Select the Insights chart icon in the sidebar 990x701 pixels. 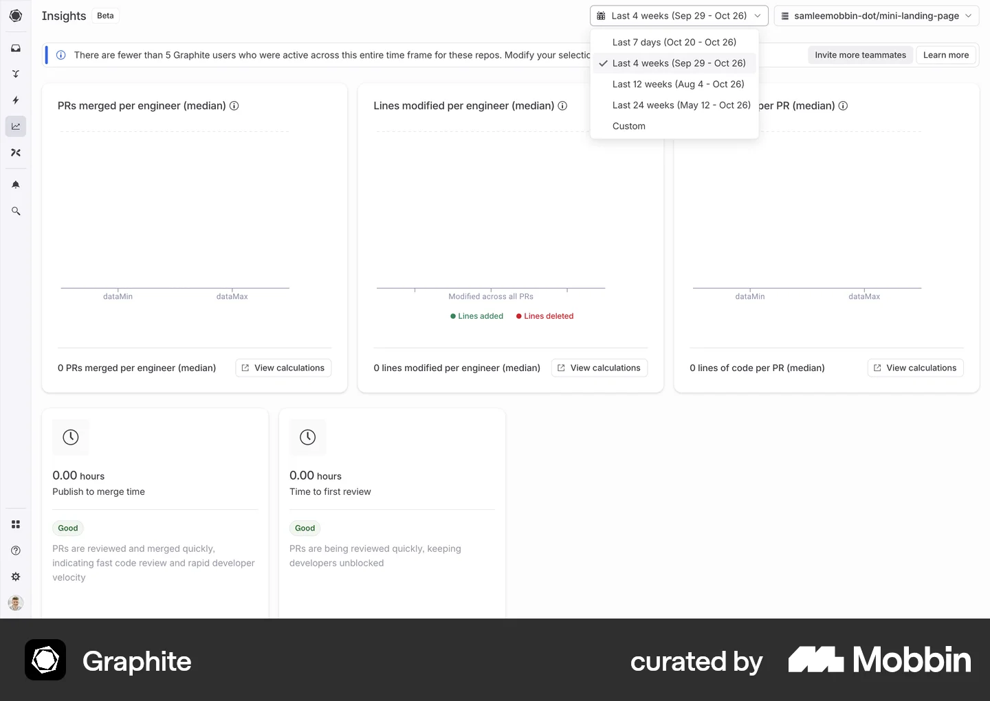pos(16,126)
